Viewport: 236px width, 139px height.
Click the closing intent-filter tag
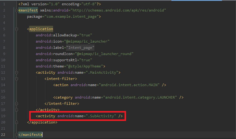pyautogui.click(x=62, y=104)
